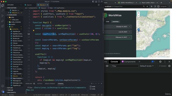This screenshot has height=96, width=172.
Task: Open the Search view in activity bar
Action: (2, 11)
